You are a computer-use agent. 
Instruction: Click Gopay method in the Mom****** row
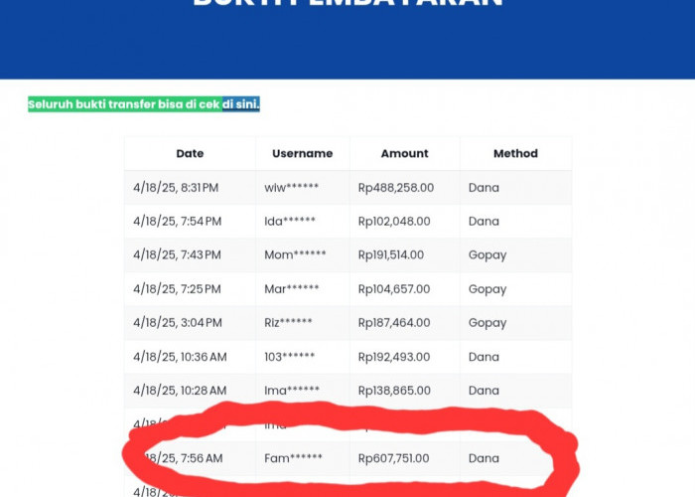coord(487,254)
